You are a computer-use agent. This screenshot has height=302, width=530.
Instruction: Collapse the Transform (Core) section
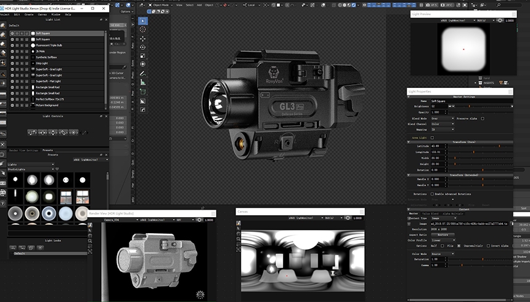click(409, 142)
